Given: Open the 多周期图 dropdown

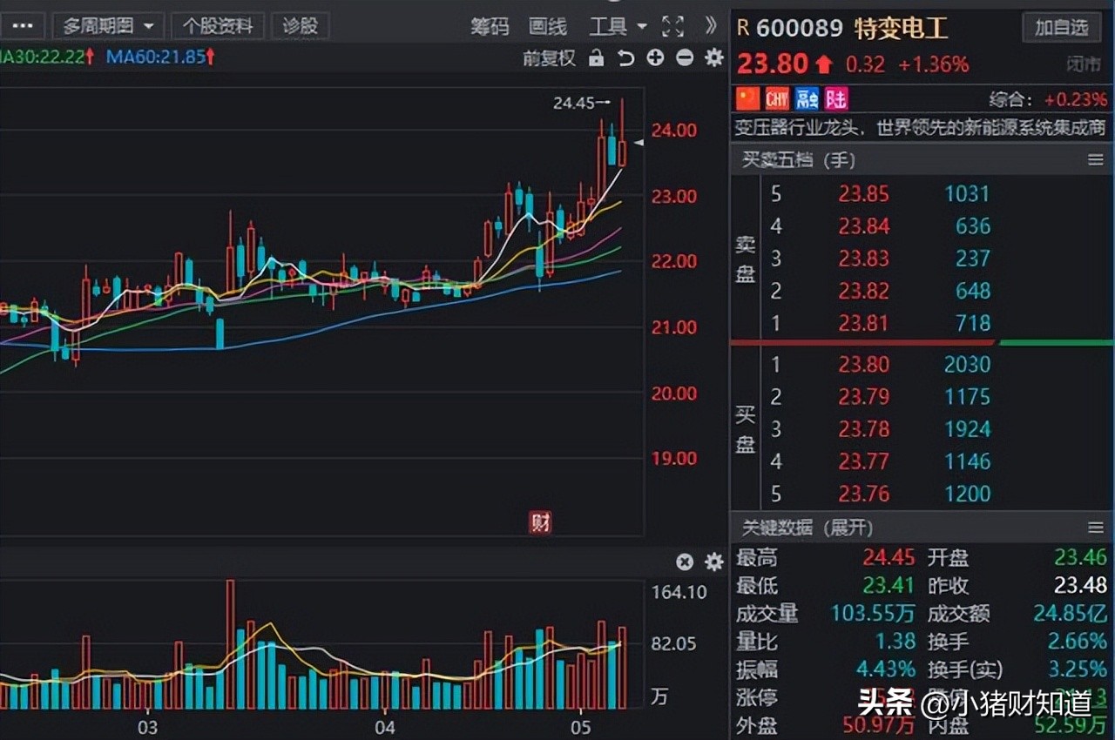Looking at the screenshot, I should (107, 25).
